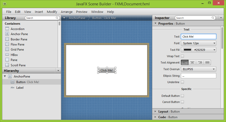Open the Insert menu

pos(39,12)
